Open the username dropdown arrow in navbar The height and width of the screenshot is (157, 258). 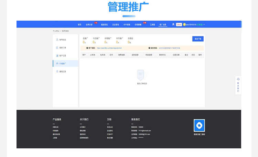[204, 24]
